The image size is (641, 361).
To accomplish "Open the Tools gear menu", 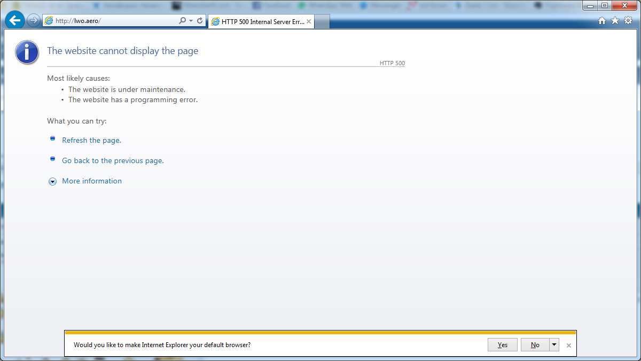I will [628, 21].
